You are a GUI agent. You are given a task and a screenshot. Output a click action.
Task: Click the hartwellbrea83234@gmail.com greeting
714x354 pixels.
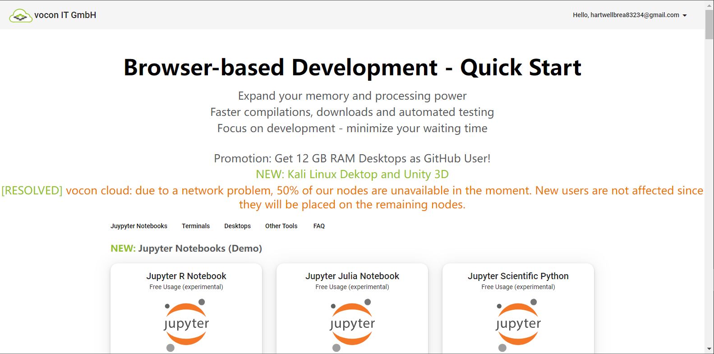click(626, 15)
